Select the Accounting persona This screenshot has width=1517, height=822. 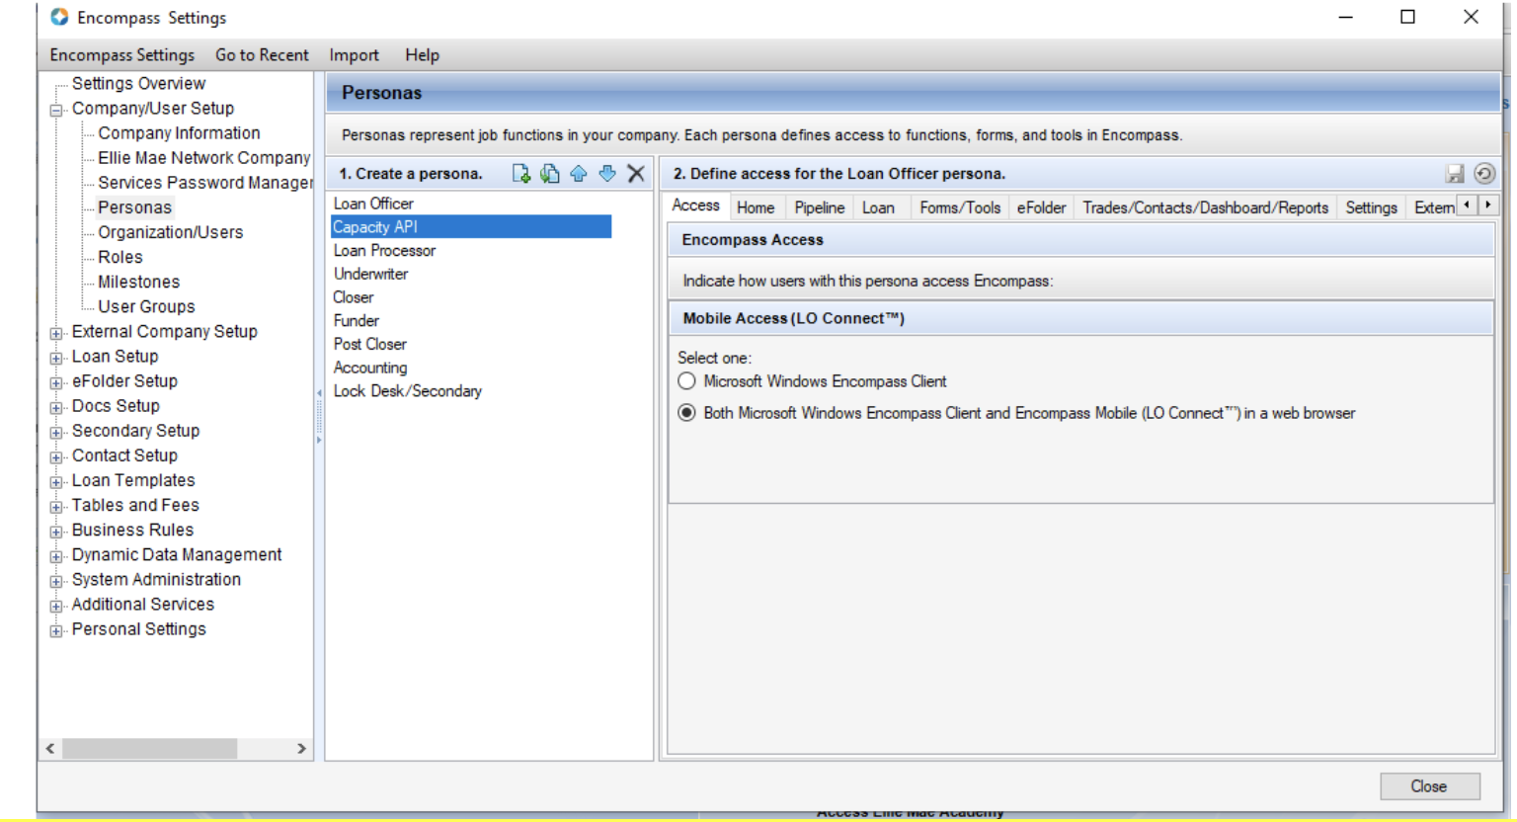369,368
